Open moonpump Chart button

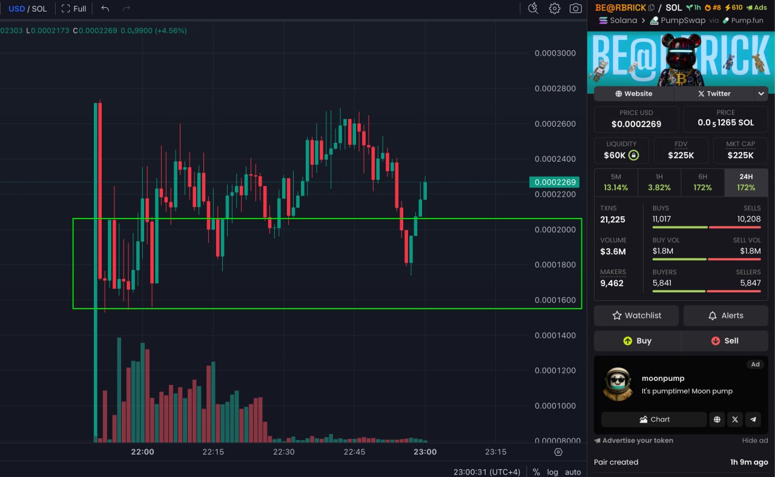654,419
